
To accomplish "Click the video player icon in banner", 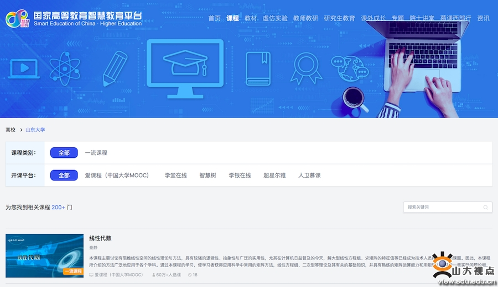I will 23,68.
